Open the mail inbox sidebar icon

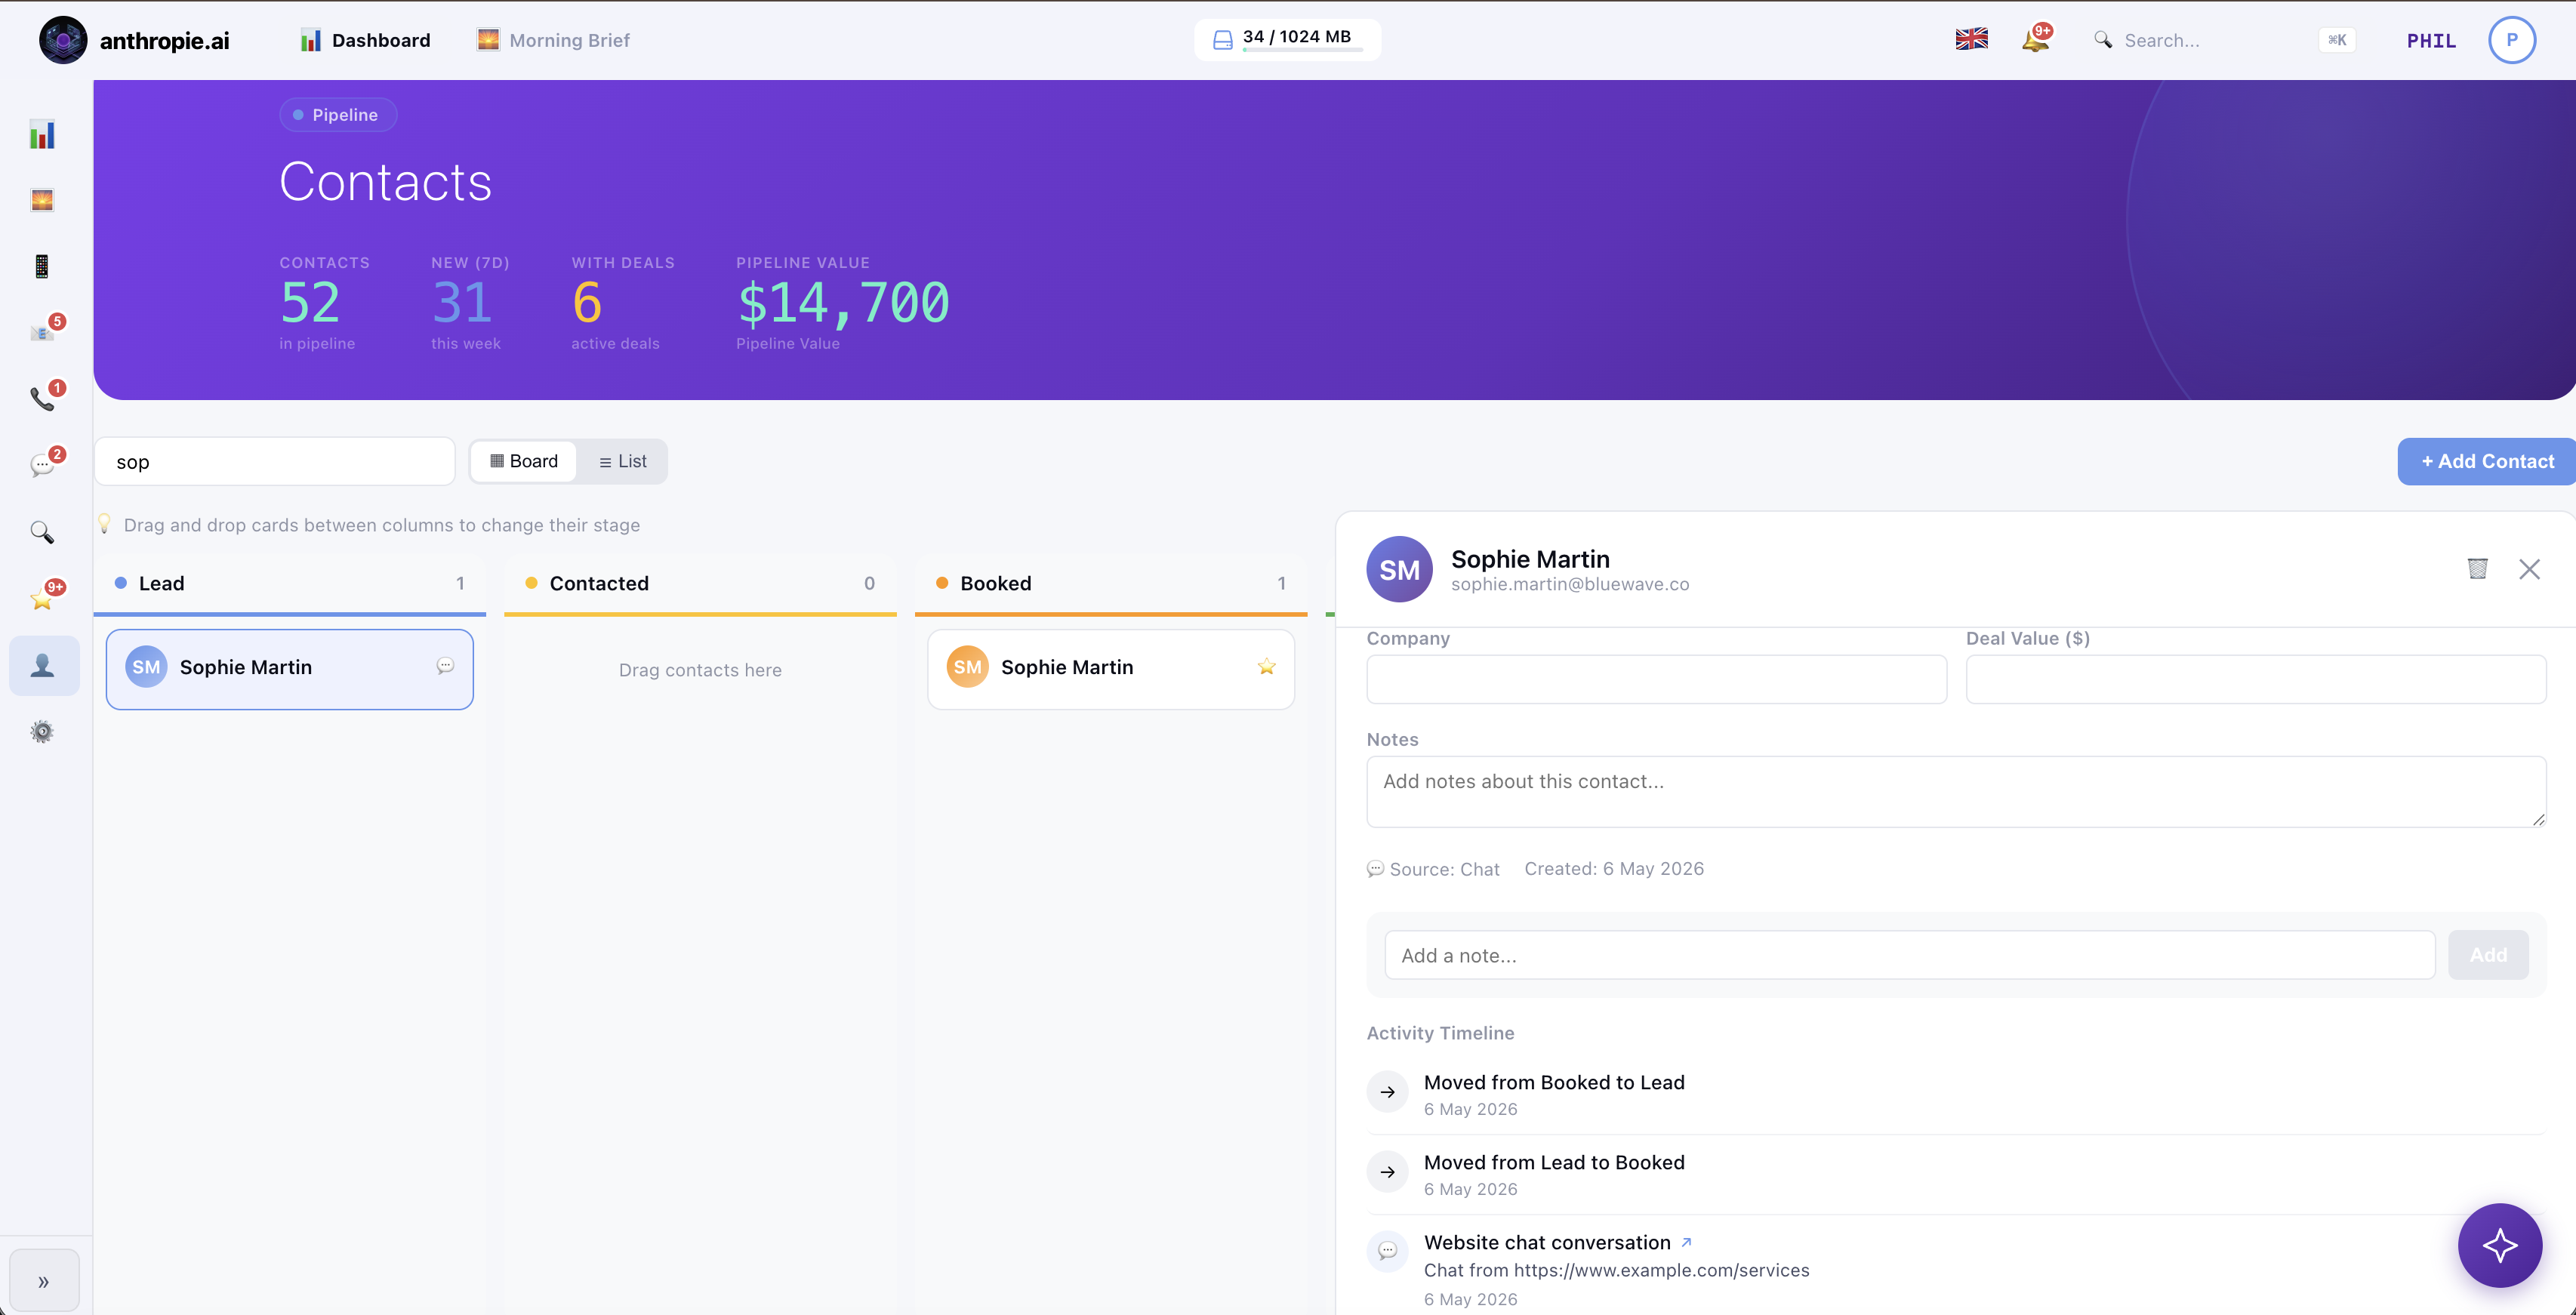42,332
